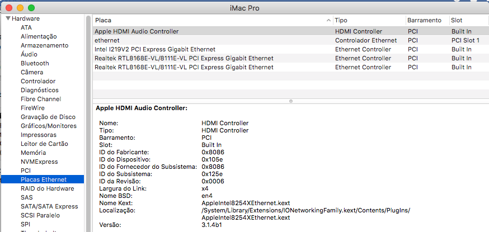Open the NVMExpress hardware section
Screen dimensions: 489x232
click(39, 162)
